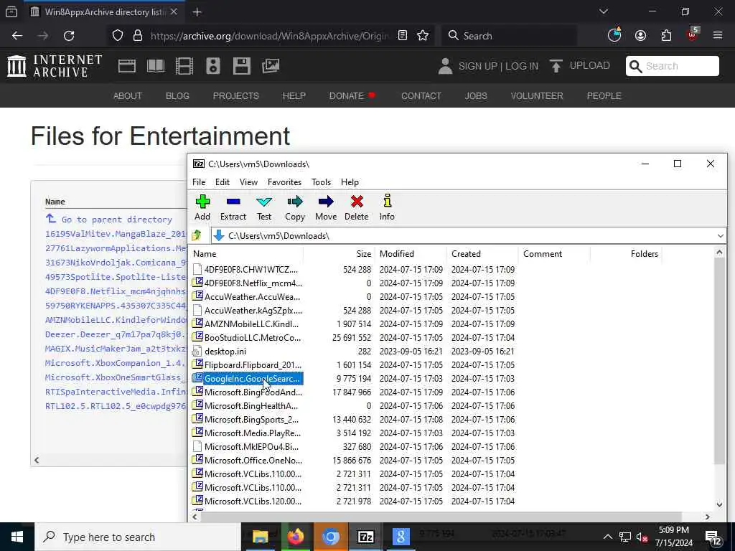735x551 pixels.
Task: Open the Help menu in 7-Zip
Action: tap(350, 182)
